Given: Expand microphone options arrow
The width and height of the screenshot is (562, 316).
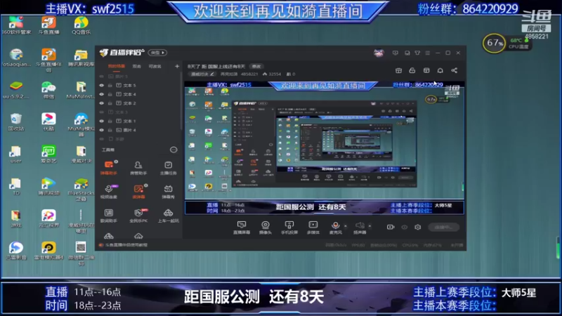Looking at the screenshot, I should tap(346, 226).
